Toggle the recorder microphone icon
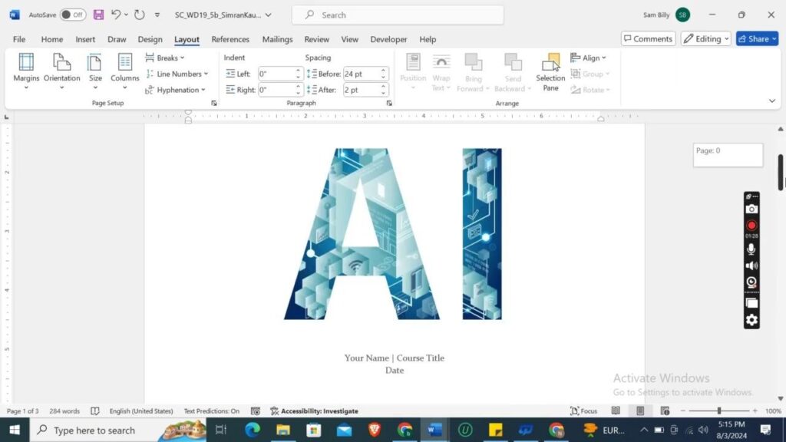 coord(751,249)
